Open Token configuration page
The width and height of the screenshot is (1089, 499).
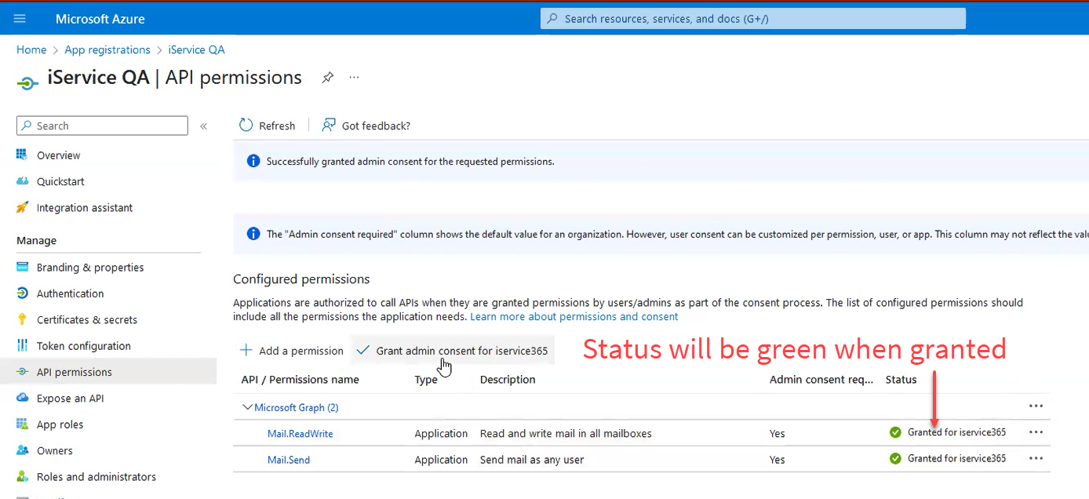point(84,346)
